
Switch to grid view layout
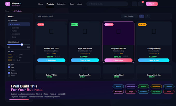142,16
